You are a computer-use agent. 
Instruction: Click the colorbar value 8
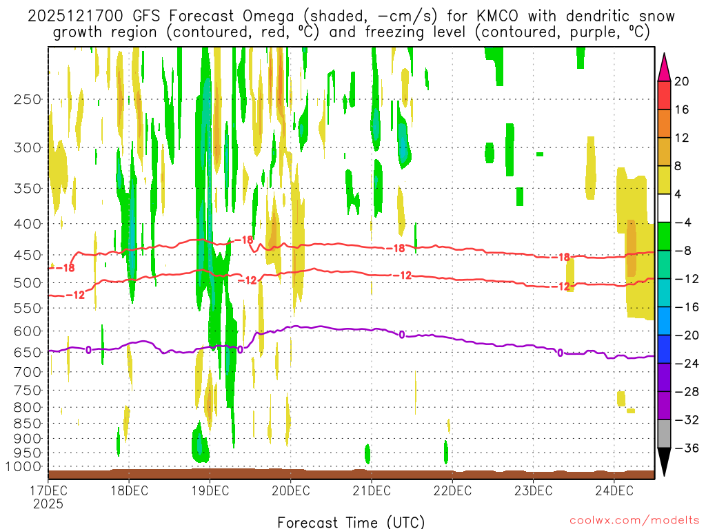678,167
